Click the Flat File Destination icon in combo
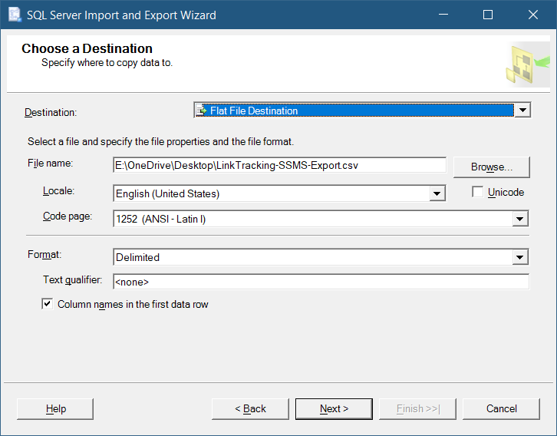Viewport: 557px width, 436px height. click(x=202, y=111)
